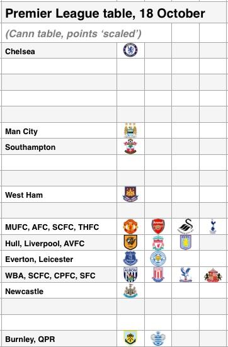Select the 'Burnley, QPR' text cell
The image size is (228, 347).
(x=59, y=339)
